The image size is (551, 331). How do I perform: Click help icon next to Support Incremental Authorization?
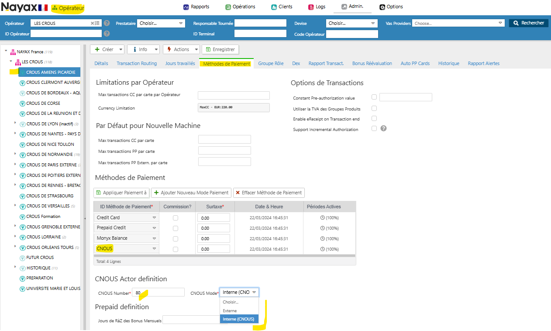(384, 128)
